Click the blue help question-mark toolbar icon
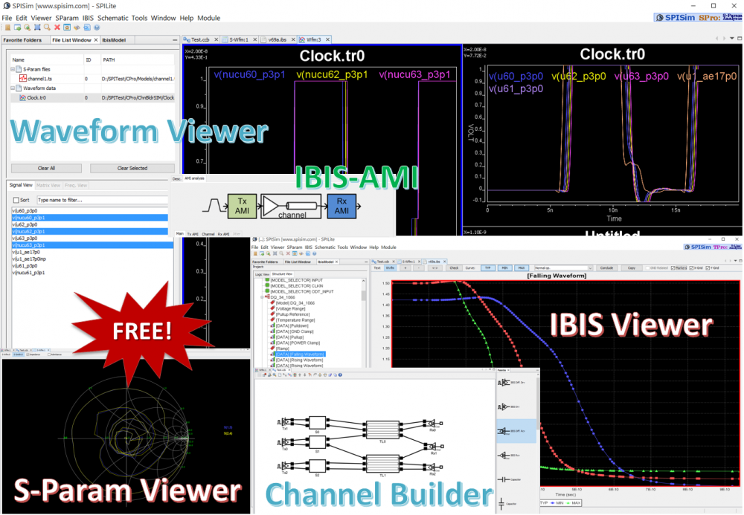Screen dimensions: 744x515 (96, 27)
